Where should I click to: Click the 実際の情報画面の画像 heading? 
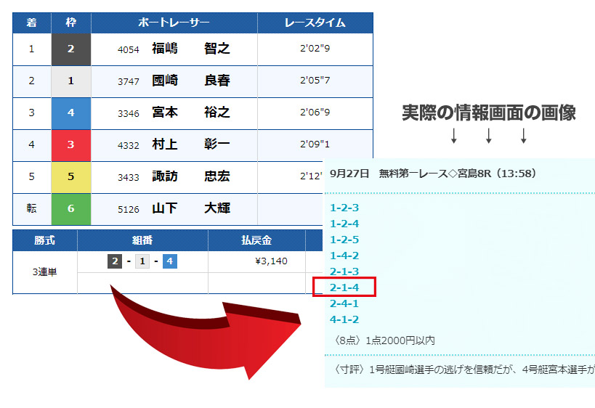488,113
